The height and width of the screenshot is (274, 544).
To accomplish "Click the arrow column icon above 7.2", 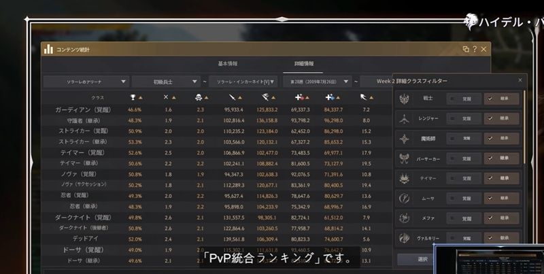I will pyautogui.click(x=363, y=97).
